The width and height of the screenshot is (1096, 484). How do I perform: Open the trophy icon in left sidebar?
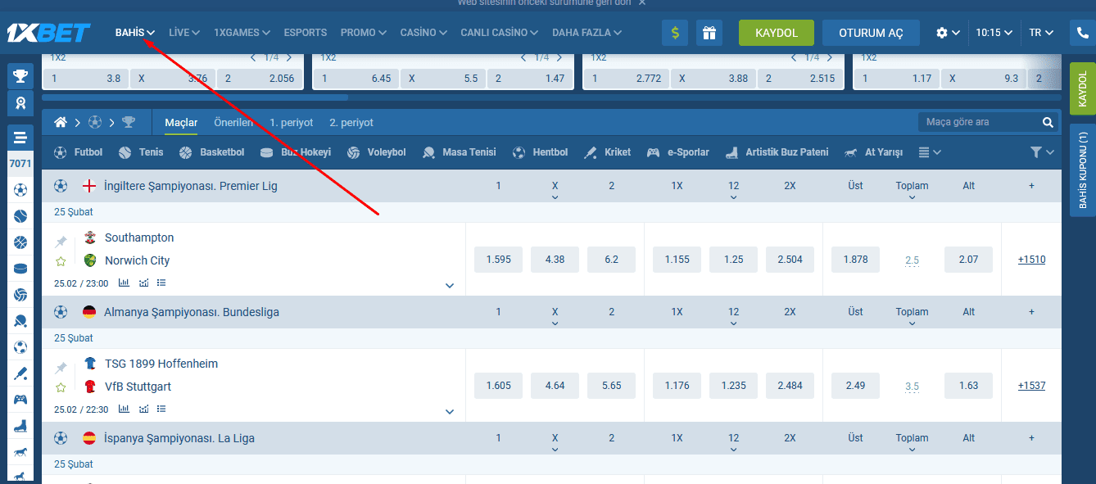(20, 76)
